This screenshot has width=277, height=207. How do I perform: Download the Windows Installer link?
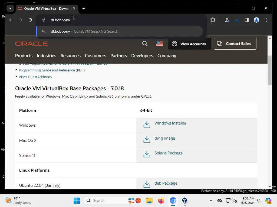(x=170, y=123)
